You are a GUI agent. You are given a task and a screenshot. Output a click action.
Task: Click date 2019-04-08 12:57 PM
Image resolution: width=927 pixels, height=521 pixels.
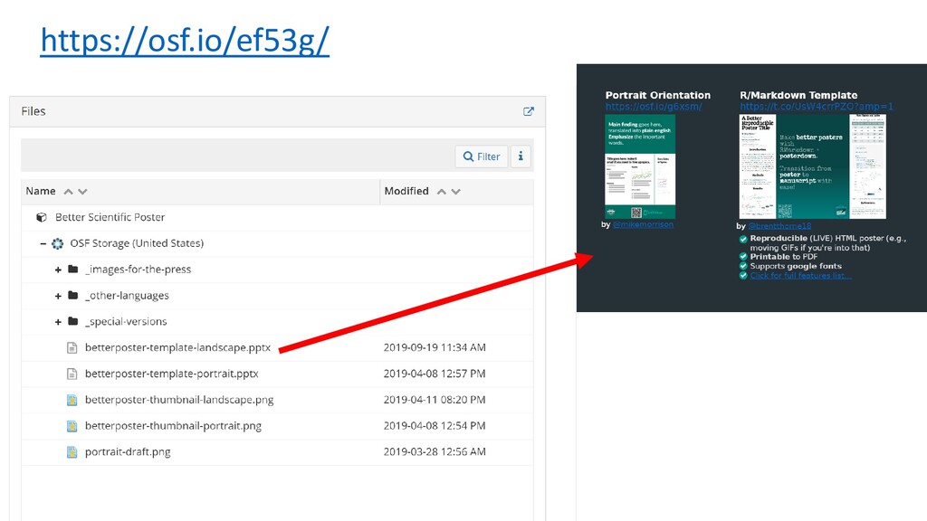click(435, 374)
